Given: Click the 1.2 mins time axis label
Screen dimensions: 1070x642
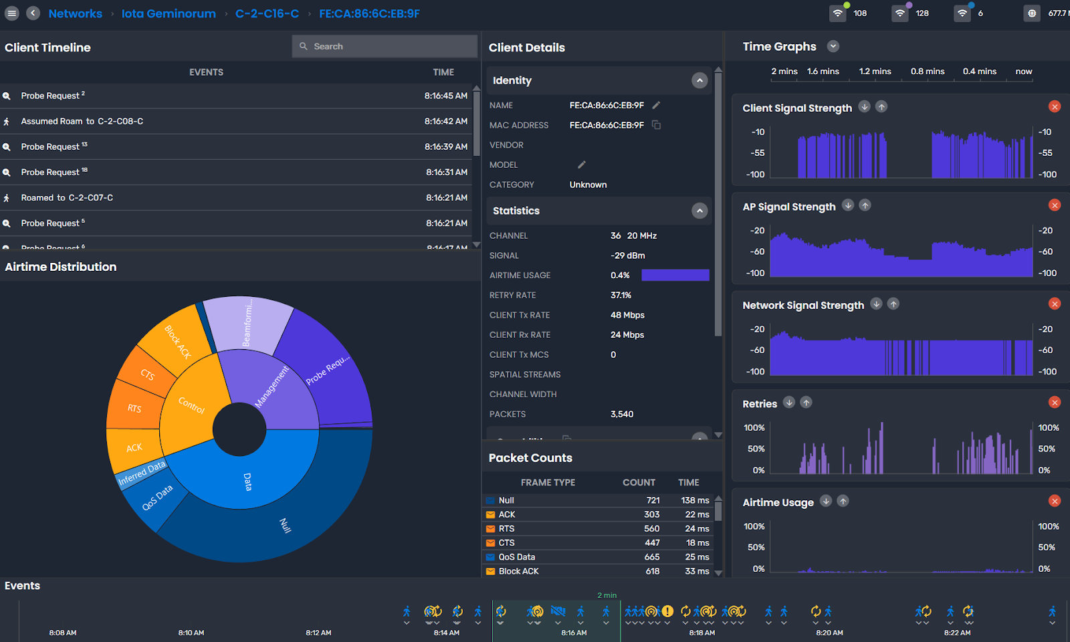Looking at the screenshot, I should pyautogui.click(x=875, y=72).
